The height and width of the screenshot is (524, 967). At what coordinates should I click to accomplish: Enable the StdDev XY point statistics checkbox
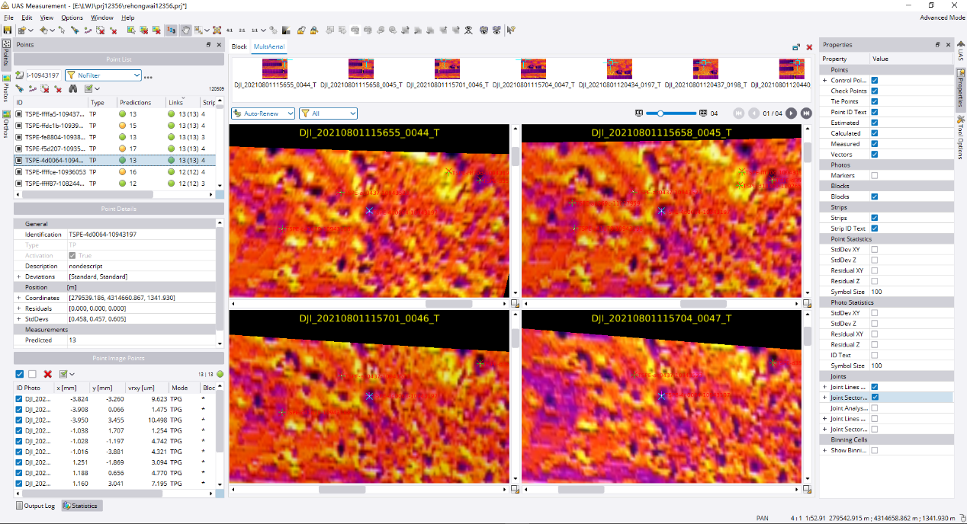(874, 250)
